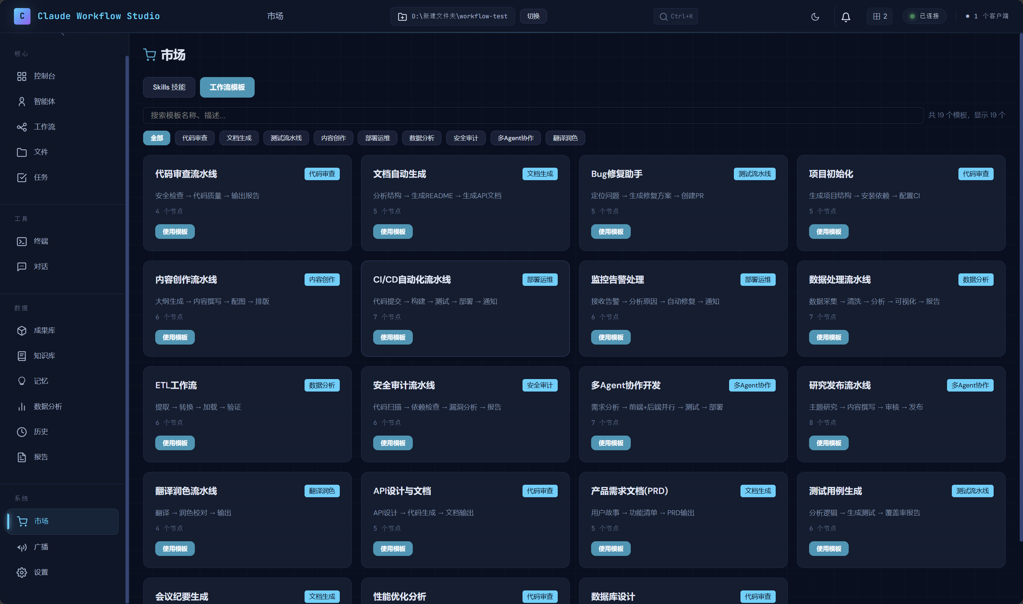This screenshot has height=604, width=1023.
Task: Click the 成果库 cube icon
Action: pyautogui.click(x=22, y=331)
